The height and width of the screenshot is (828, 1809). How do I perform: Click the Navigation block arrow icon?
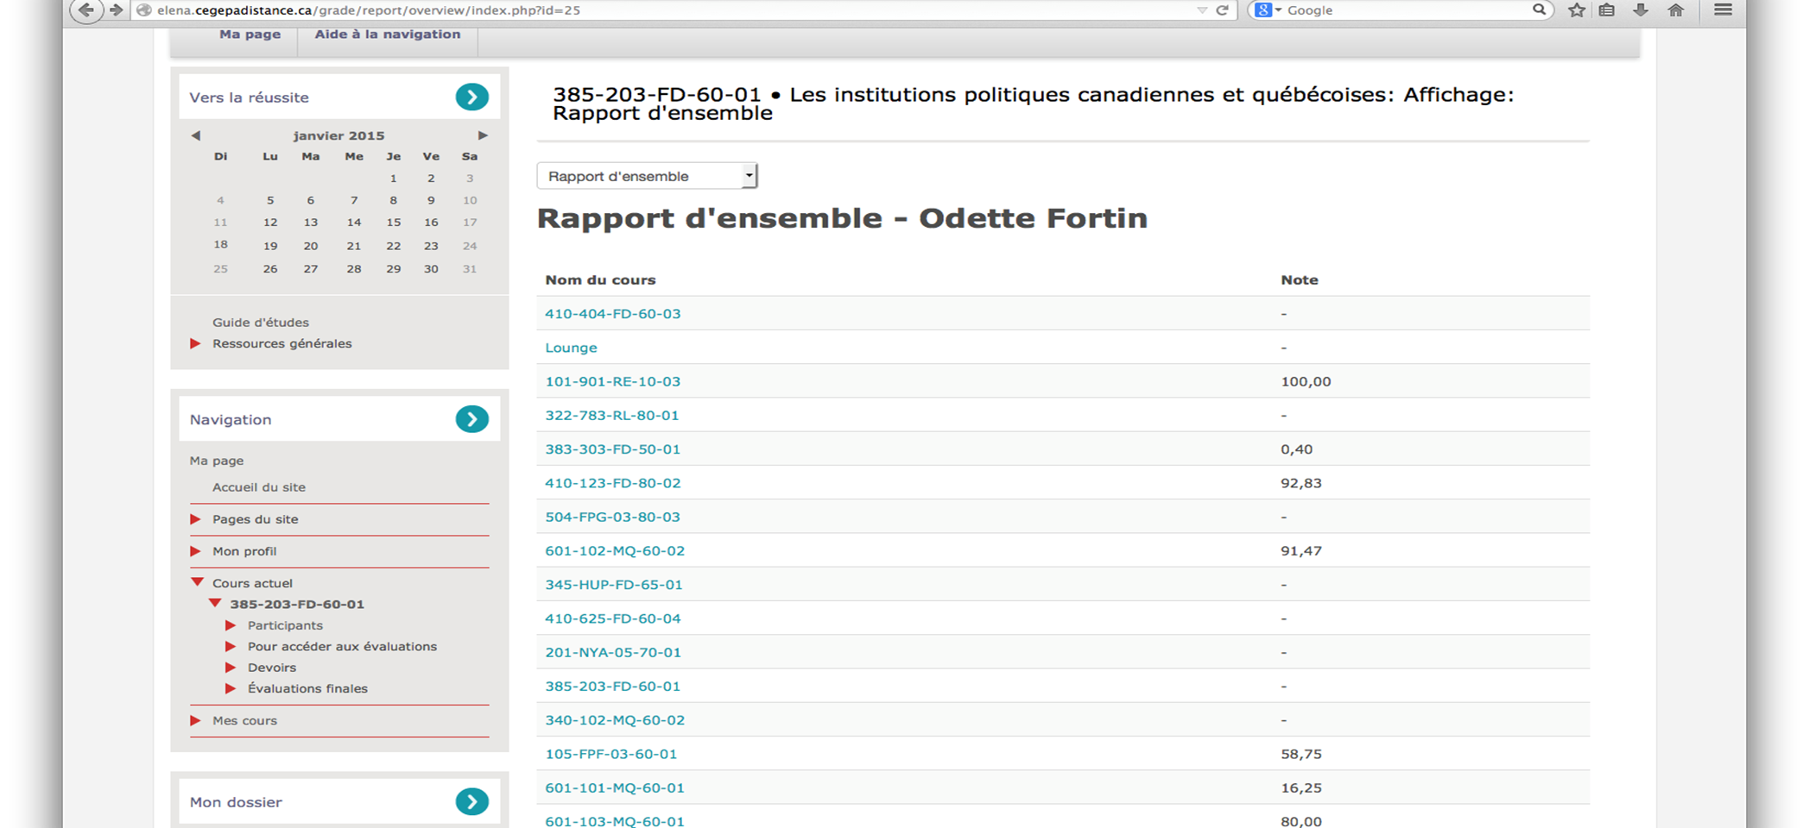(471, 419)
